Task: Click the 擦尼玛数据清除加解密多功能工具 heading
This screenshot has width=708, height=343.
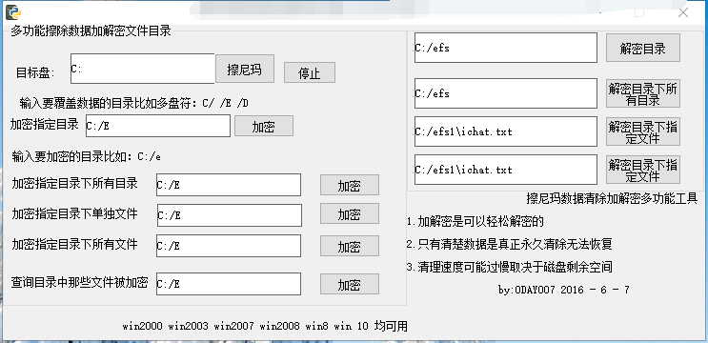Action: (x=612, y=198)
